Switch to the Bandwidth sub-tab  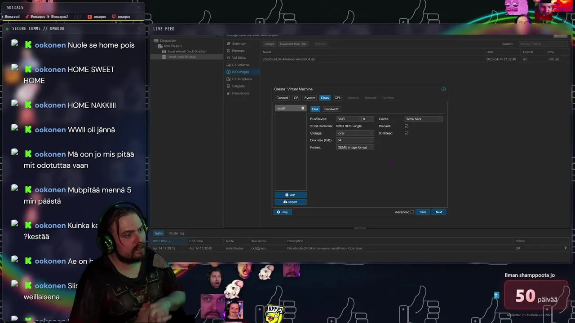[x=332, y=109]
